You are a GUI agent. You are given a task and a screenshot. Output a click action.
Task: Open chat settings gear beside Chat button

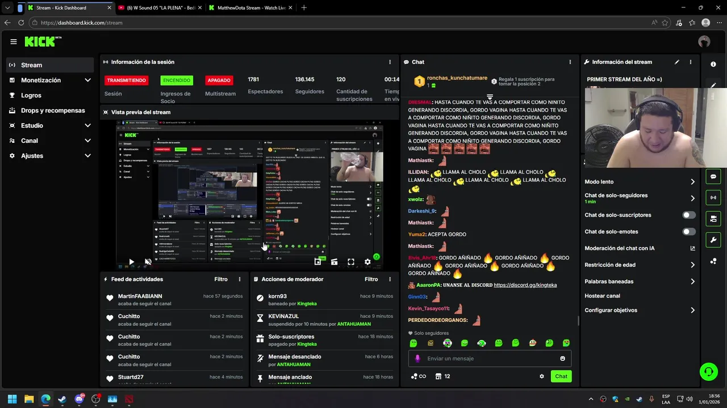[542, 376]
